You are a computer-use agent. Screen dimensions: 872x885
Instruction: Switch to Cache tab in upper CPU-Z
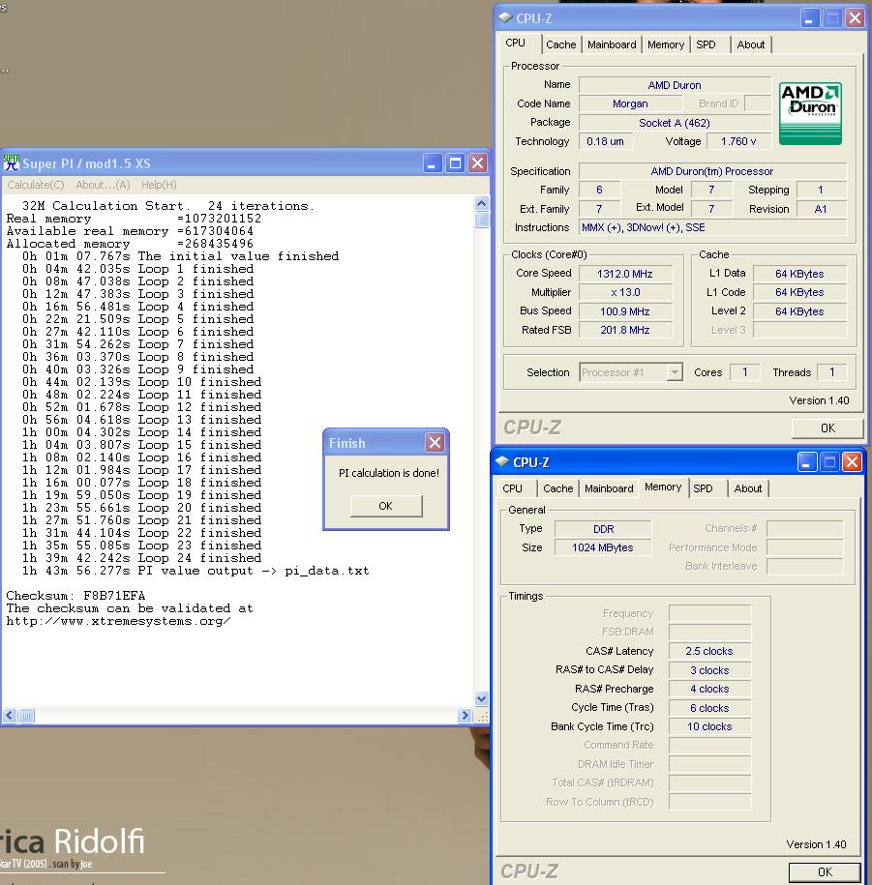pos(560,44)
